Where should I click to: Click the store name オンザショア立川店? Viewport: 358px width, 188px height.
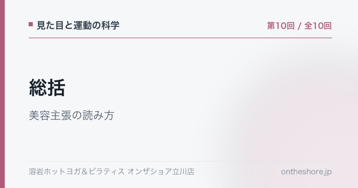click(x=161, y=172)
